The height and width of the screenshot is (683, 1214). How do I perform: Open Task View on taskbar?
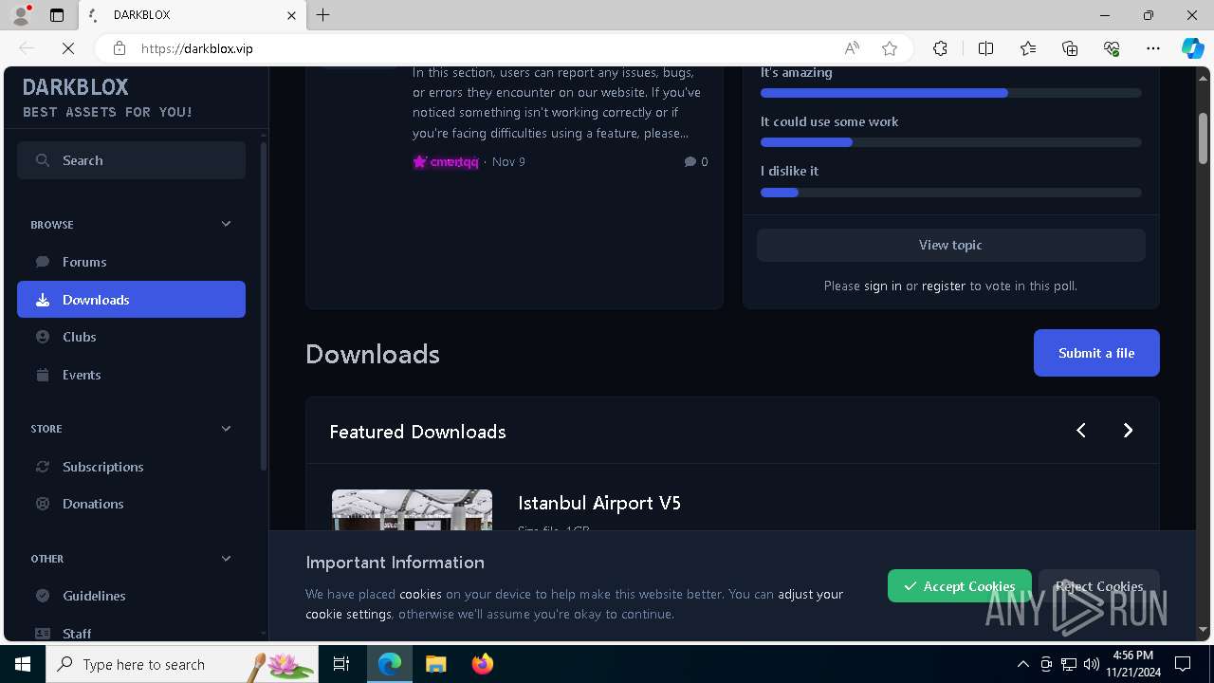[341, 664]
